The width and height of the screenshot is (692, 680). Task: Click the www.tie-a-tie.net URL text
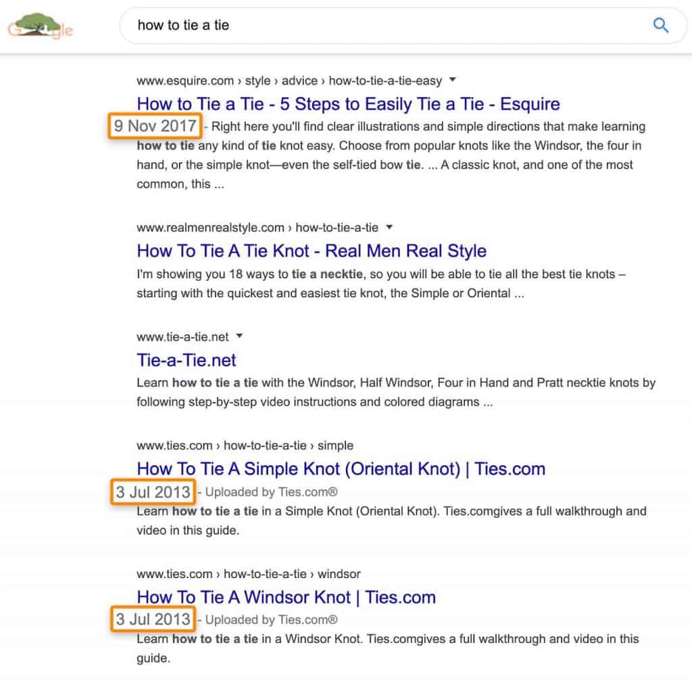[182, 336]
